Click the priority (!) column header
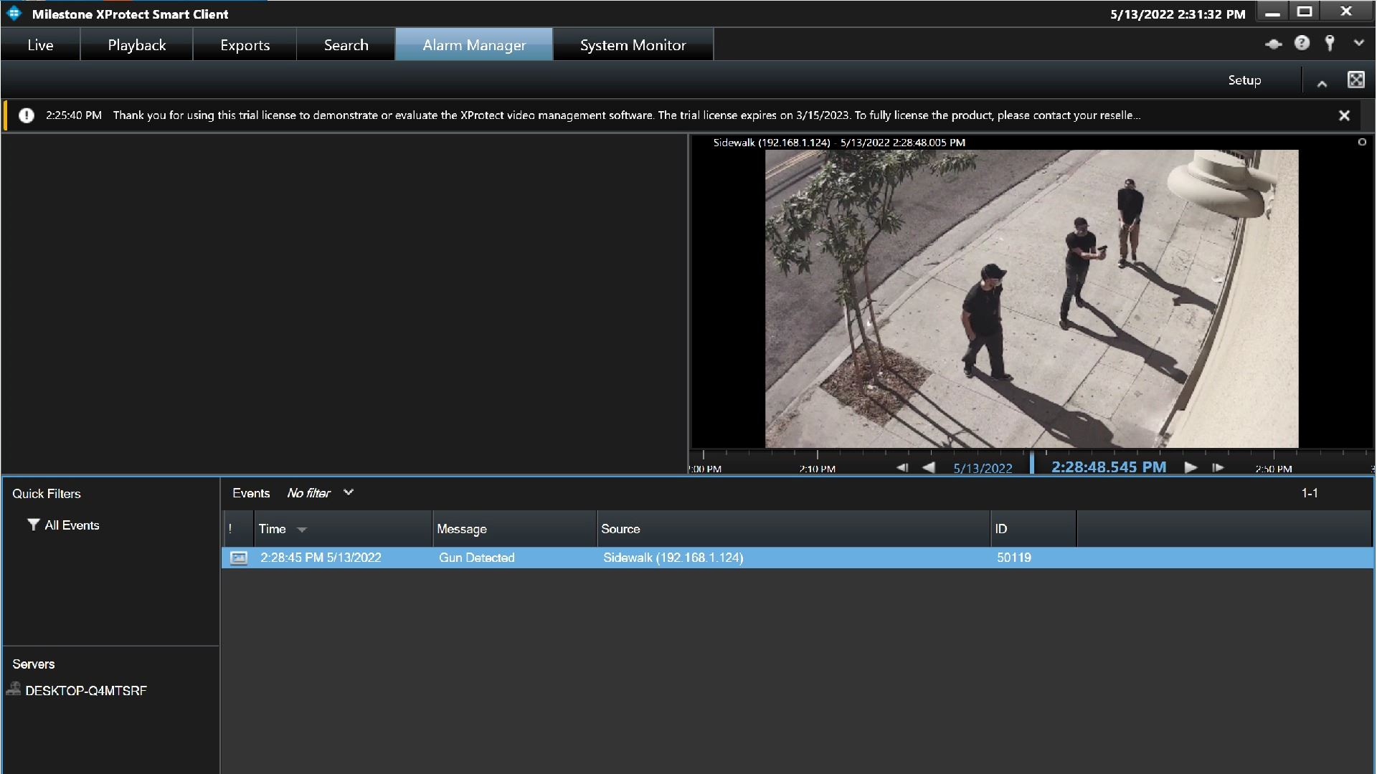The width and height of the screenshot is (1377, 774). [237, 529]
